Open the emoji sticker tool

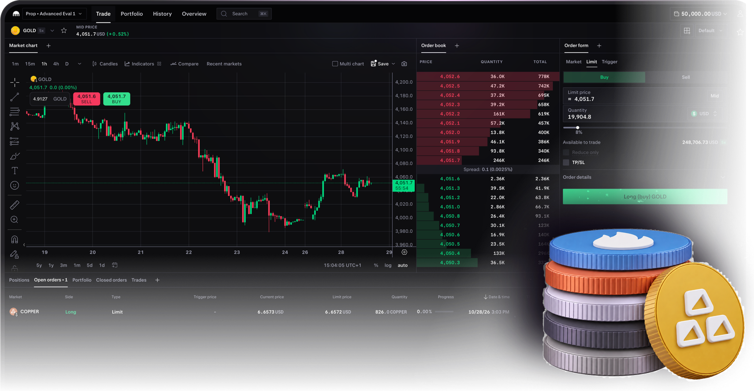[15, 185]
